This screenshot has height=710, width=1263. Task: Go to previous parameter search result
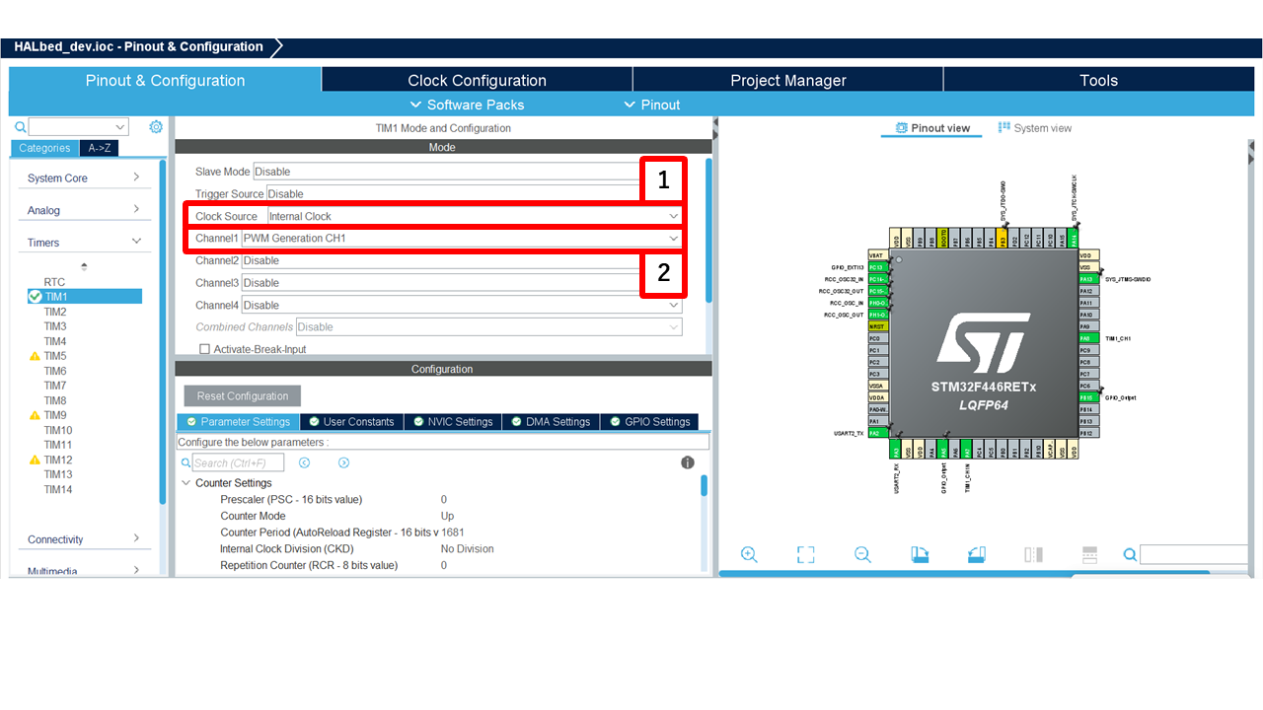tap(305, 462)
